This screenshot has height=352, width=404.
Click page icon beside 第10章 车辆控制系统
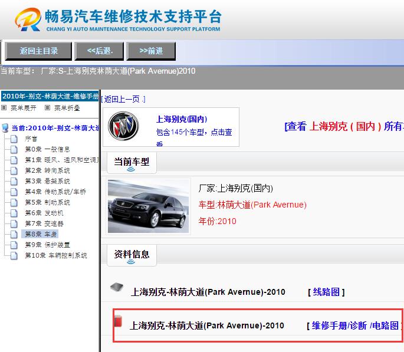tap(14, 255)
